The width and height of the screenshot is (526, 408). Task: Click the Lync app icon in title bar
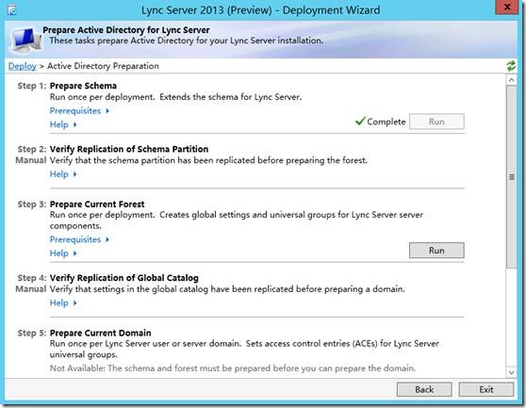coord(11,10)
